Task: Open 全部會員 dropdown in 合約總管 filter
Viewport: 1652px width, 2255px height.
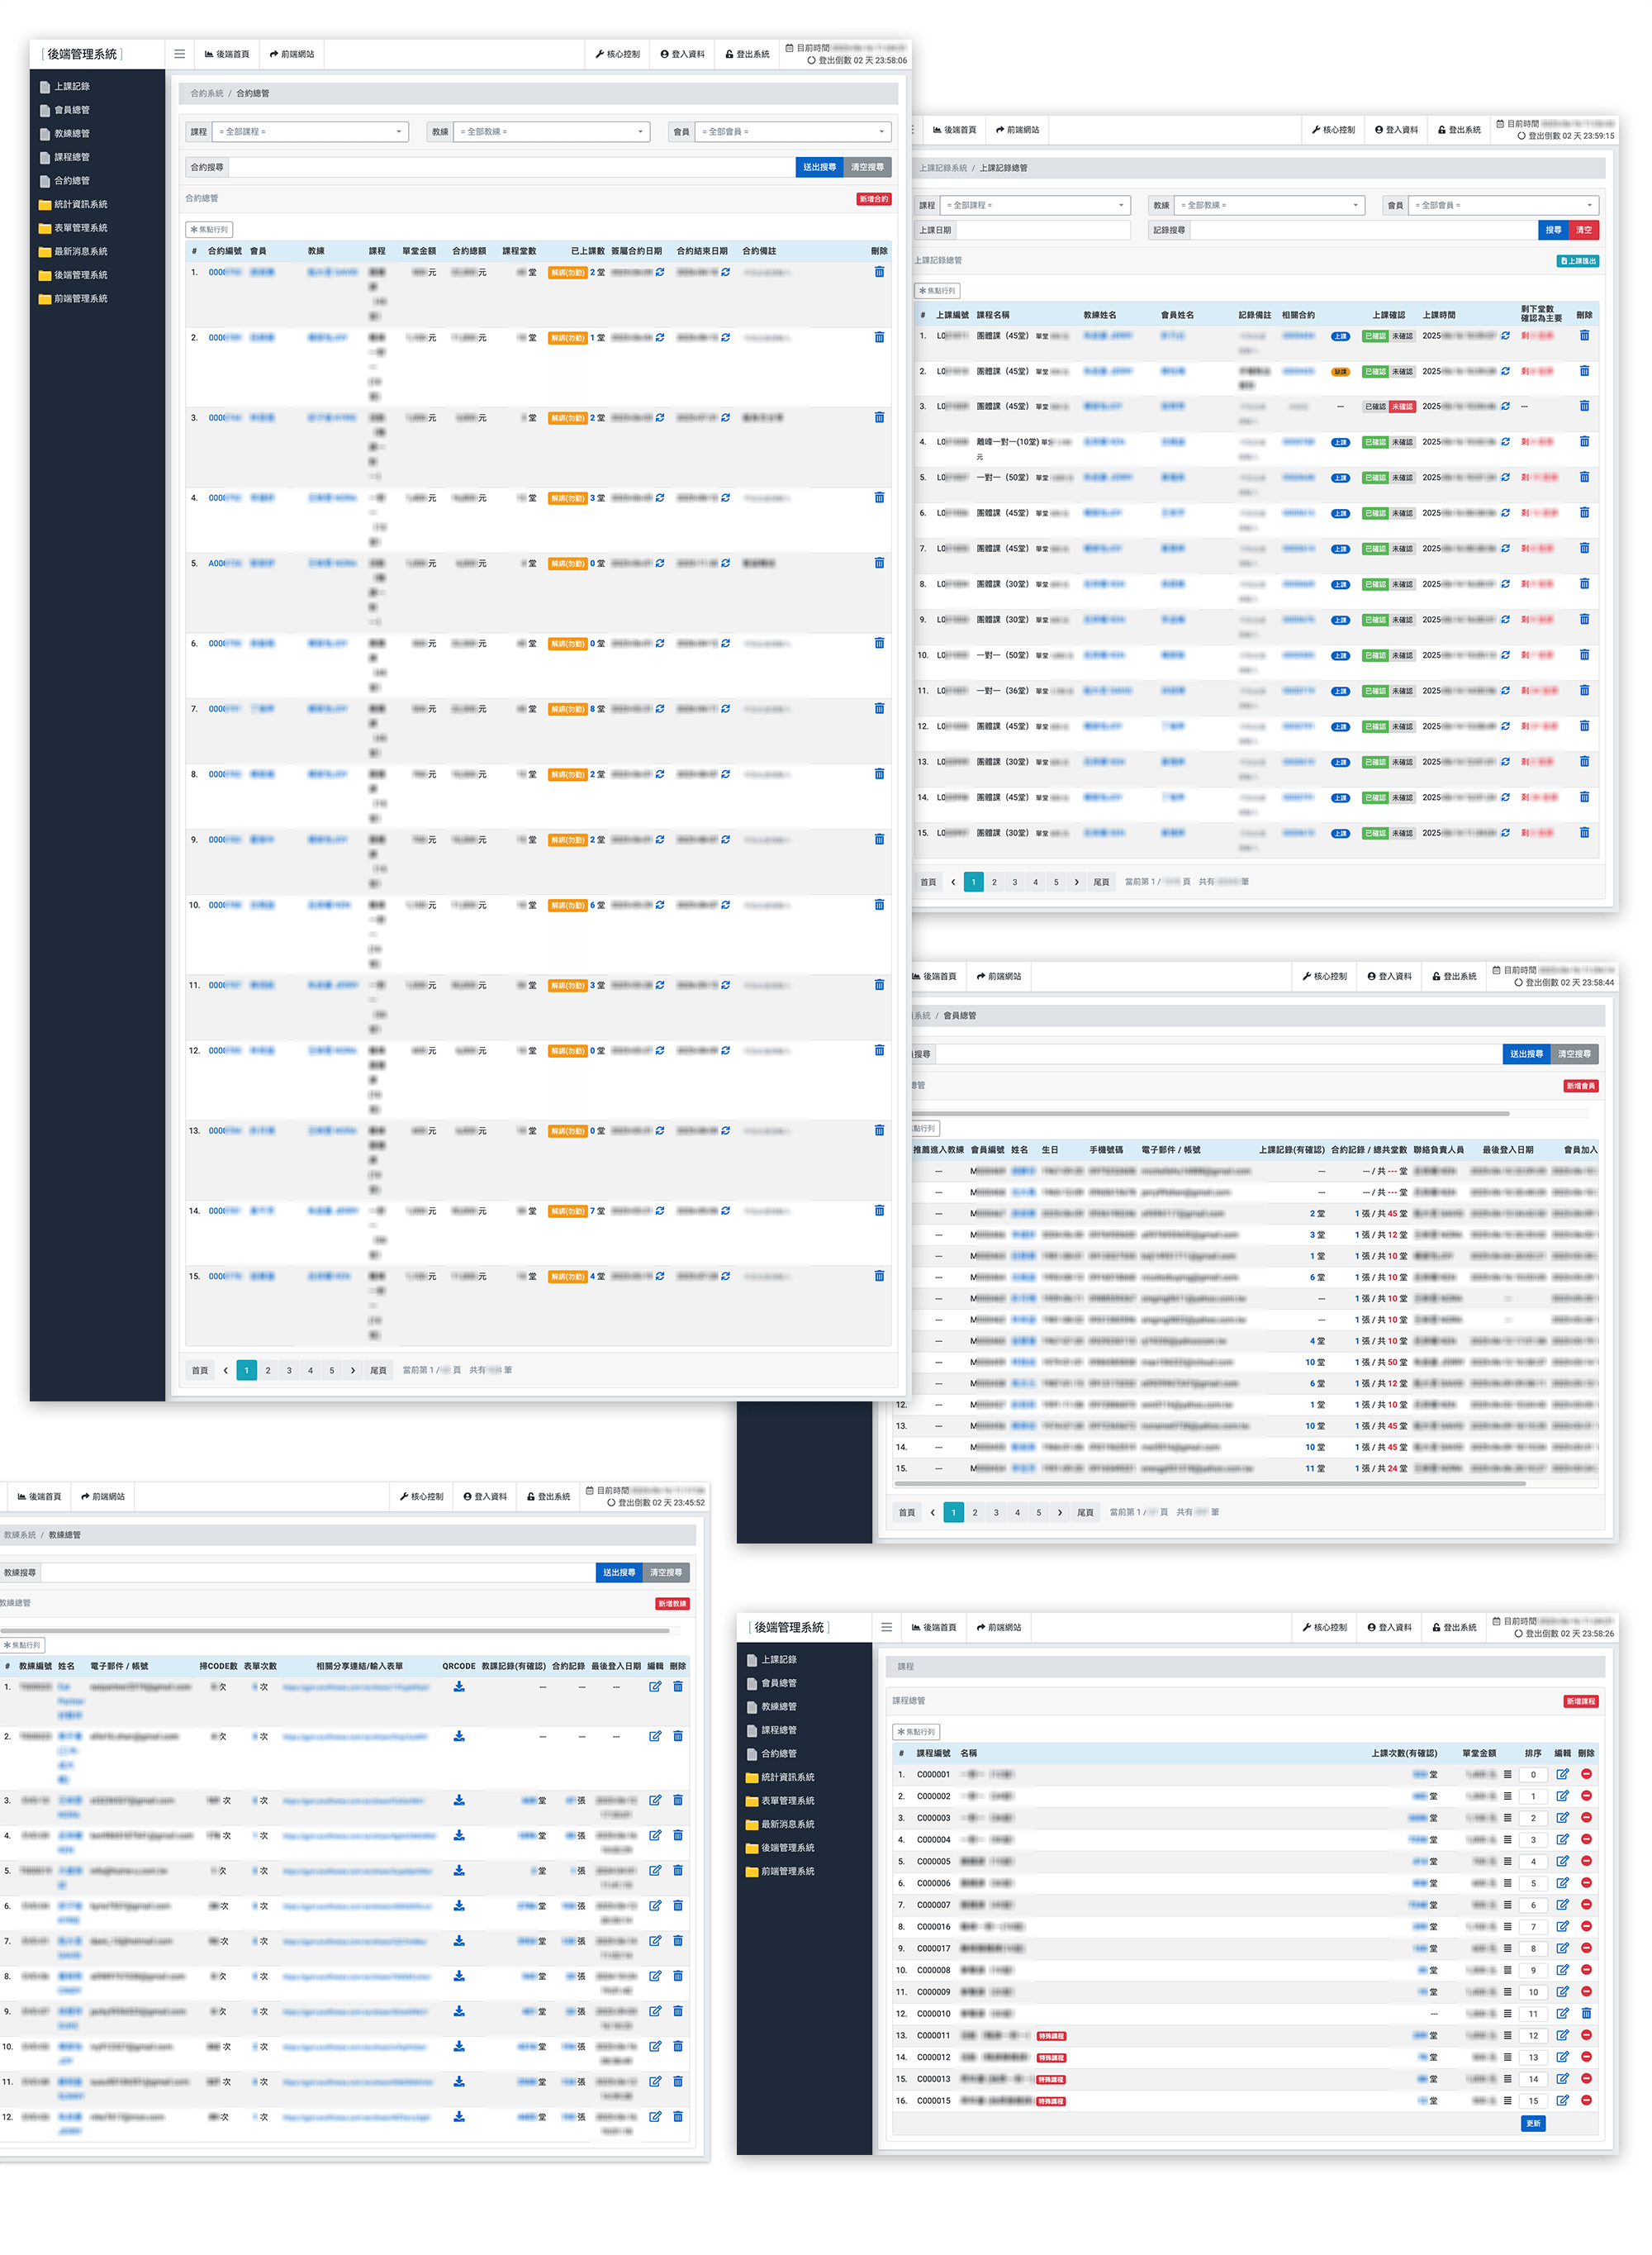Action: (x=792, y=132)
